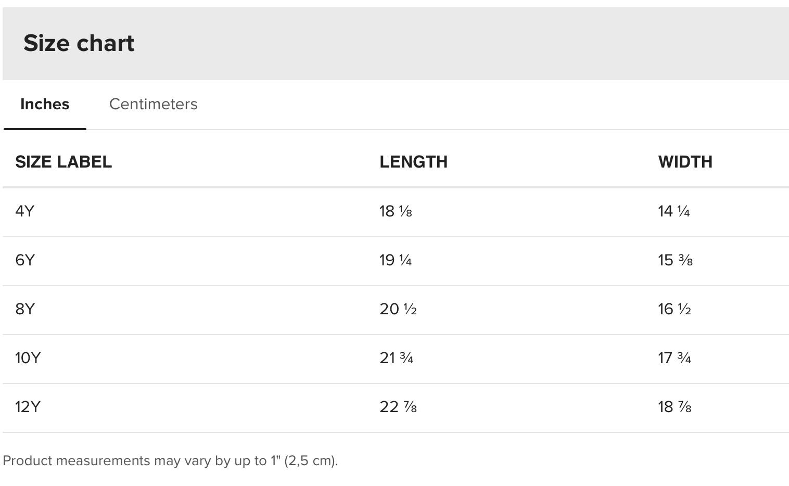
Task: Click the 22 ⅞ length value for 12Y
Action: click(x=398, y=407)
